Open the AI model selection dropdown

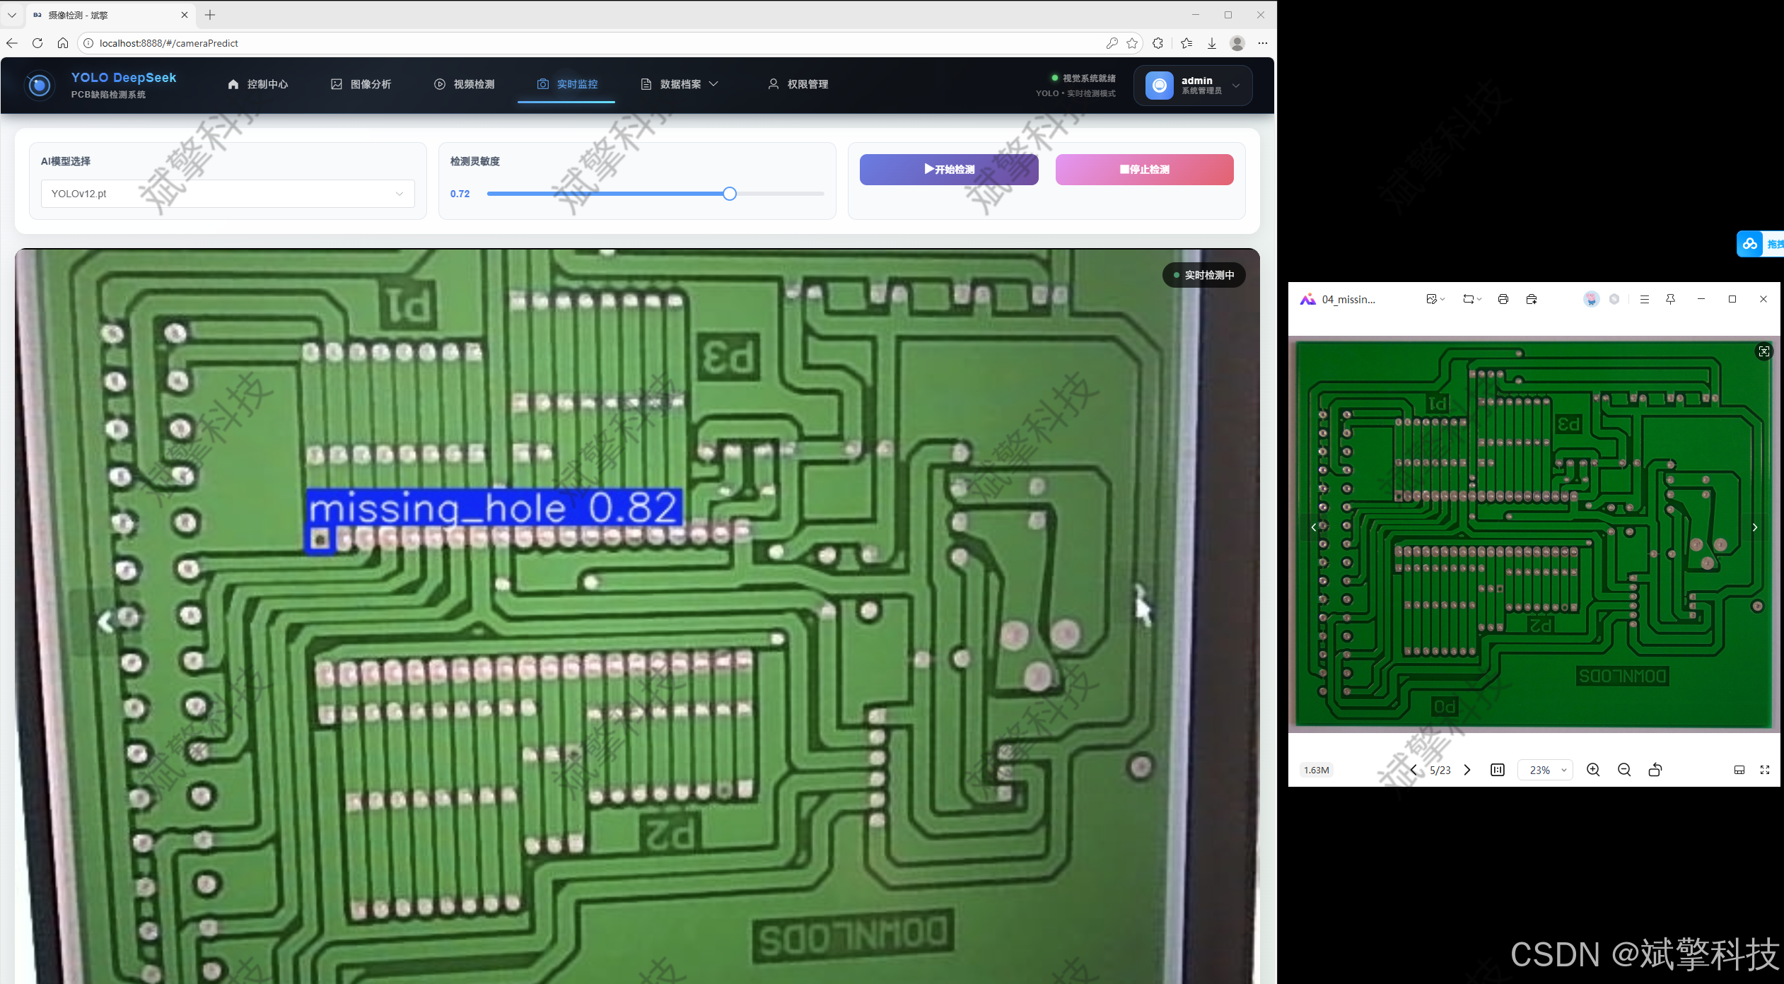click(227, 194)
